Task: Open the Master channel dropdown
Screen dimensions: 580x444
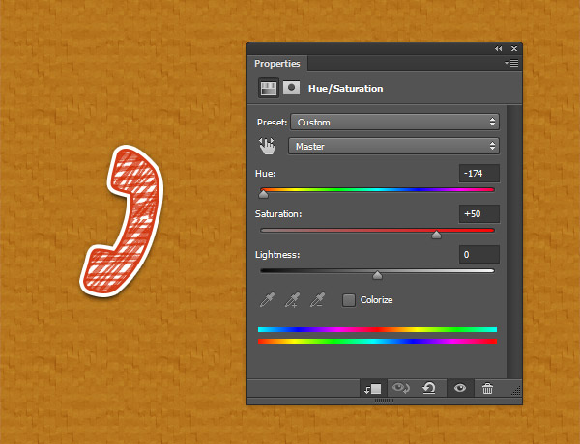Action: click(x=393, y=146)
